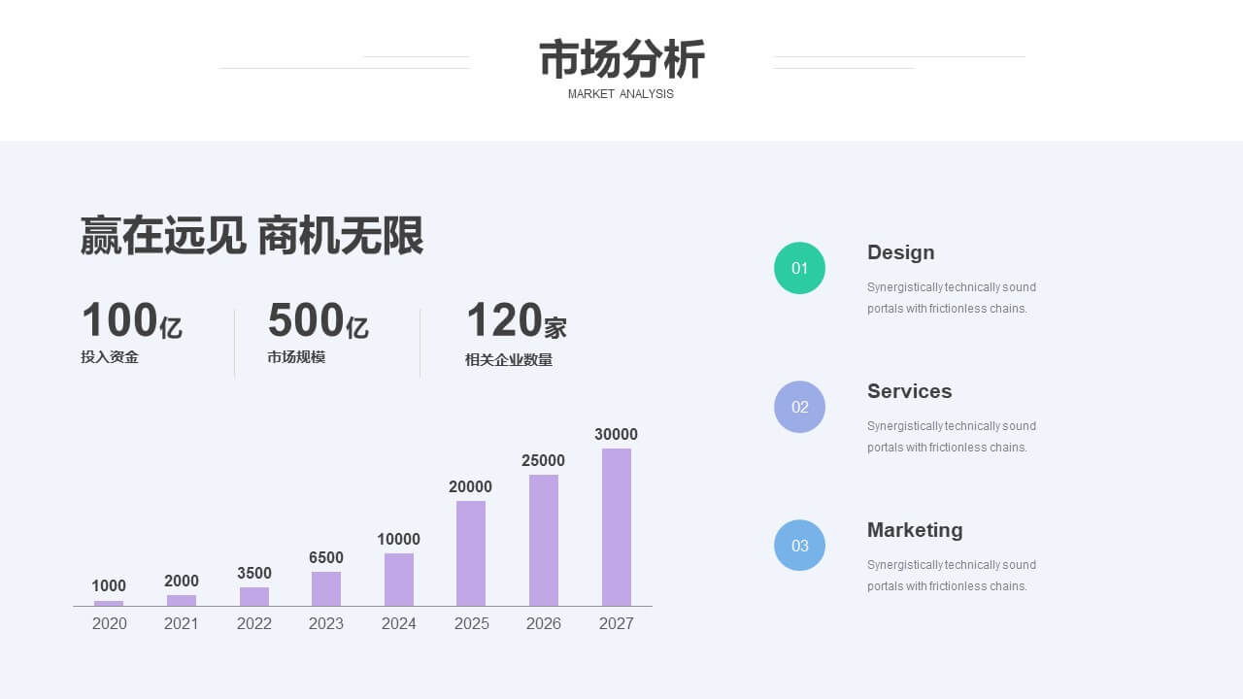Select the 2024 chart bar
1243x699 pixels.
point(399,580)
